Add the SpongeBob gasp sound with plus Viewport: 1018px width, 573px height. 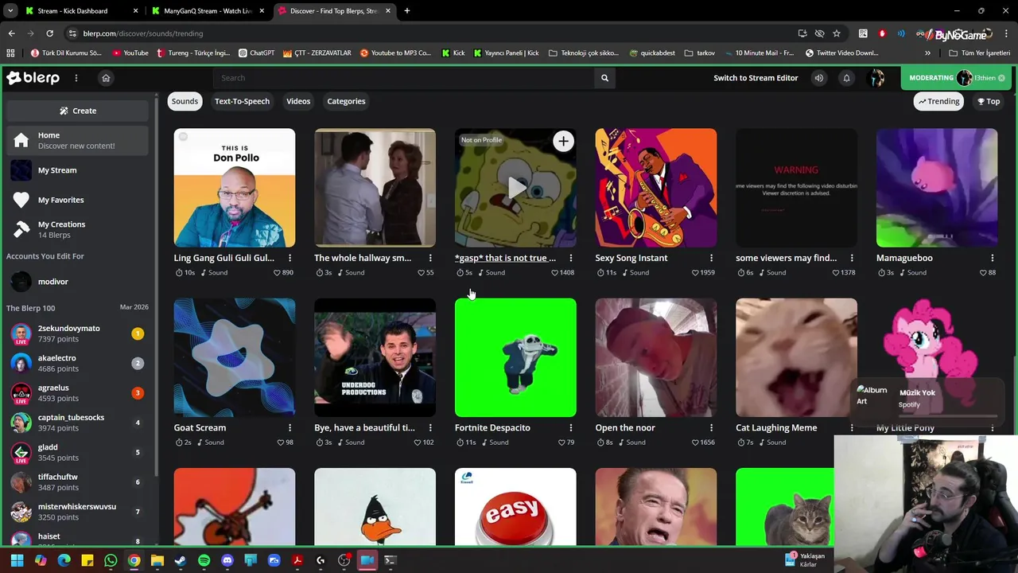point(563,142)
